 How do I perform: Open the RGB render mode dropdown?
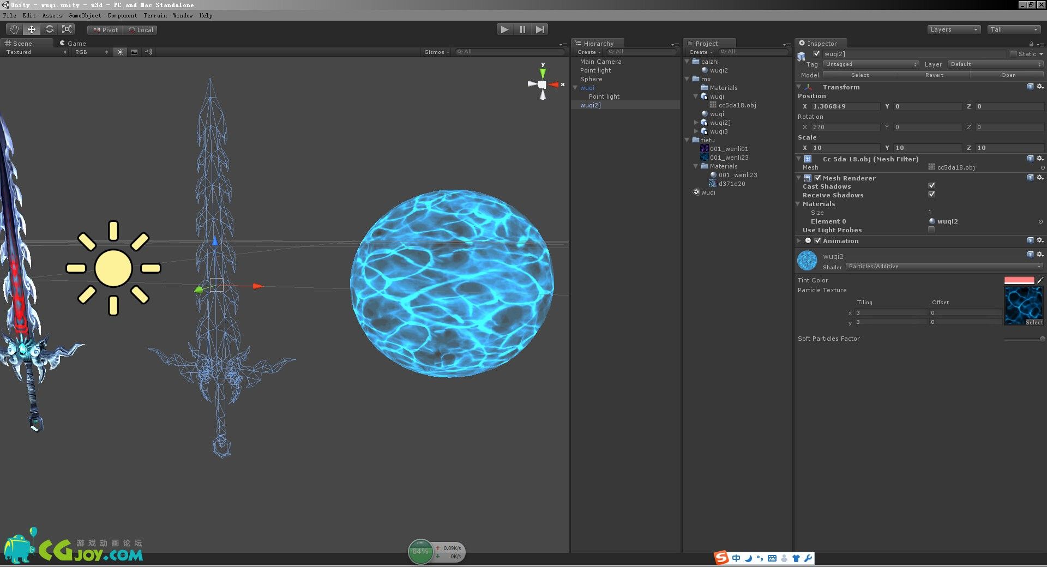coord(92,52)
